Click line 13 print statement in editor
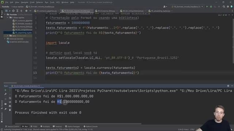The height and width of the screenshot is (131, 234). [x=92, y=73]
